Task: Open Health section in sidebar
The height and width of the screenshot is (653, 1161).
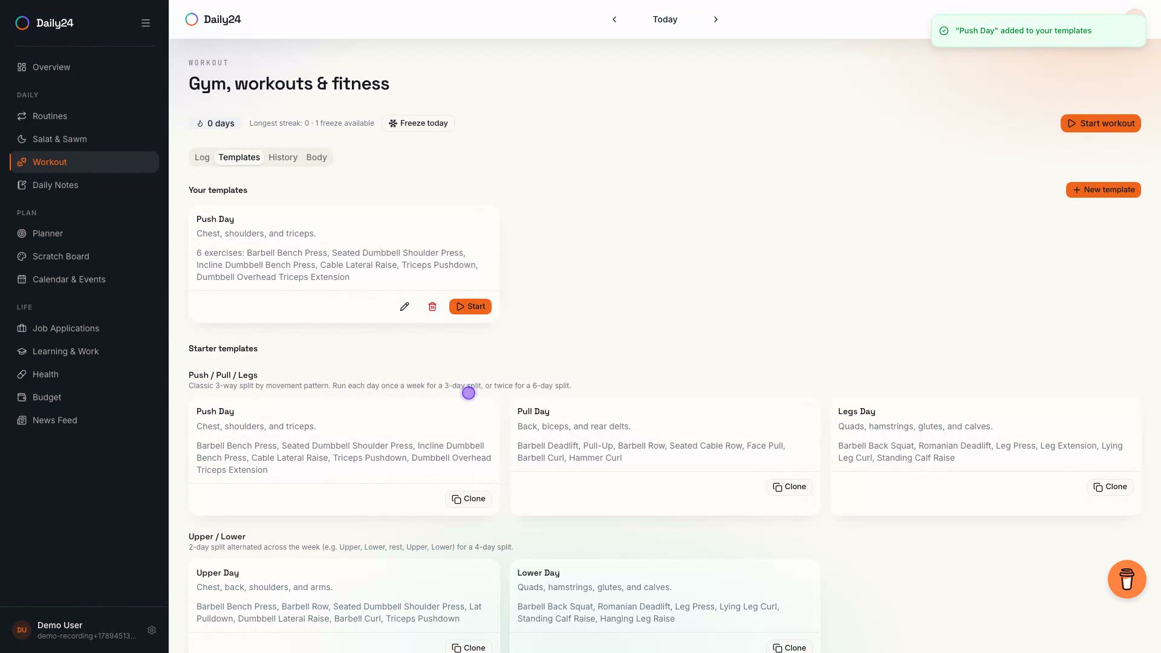Action: pos(84,374)
